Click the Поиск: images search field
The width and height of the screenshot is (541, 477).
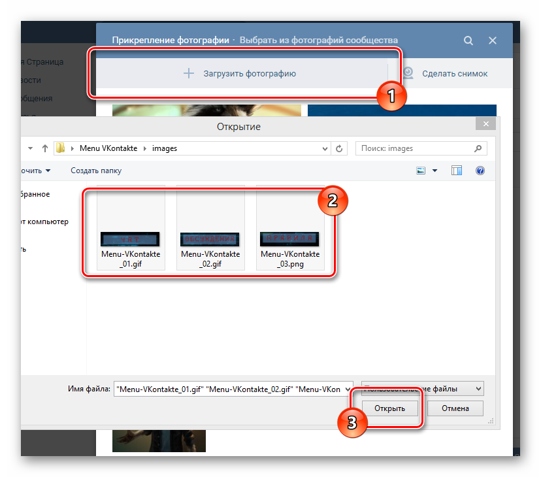coord(415,148)
